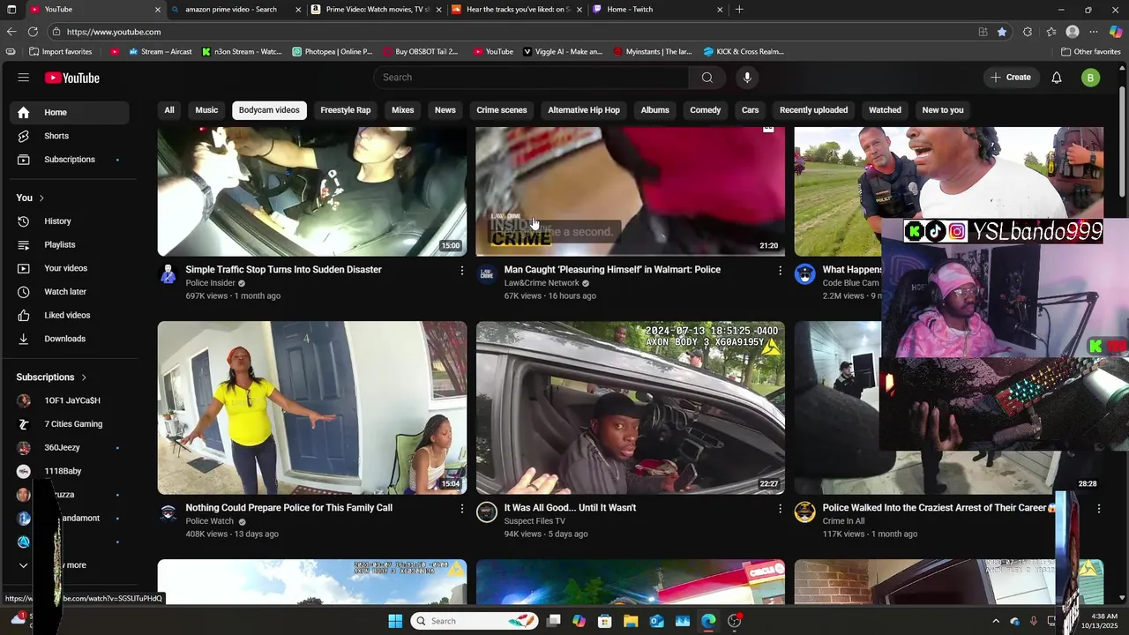This screenshot has height=635, width=1129.
Task: Open Suspect Files TV channel avatar
Action: [487, 512]
